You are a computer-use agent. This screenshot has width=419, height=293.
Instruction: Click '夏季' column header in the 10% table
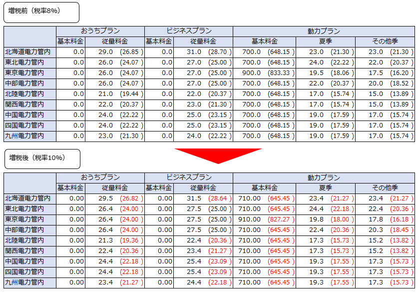[x=326, y=188]
